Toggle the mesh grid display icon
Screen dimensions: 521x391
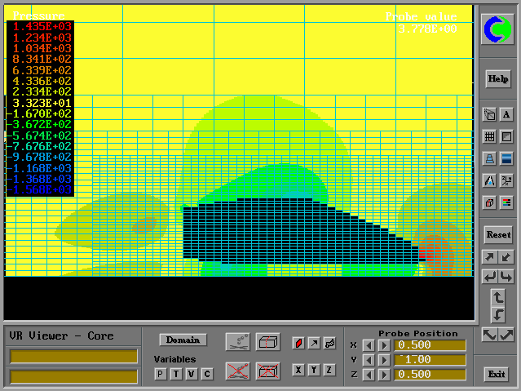click(489, 137)
